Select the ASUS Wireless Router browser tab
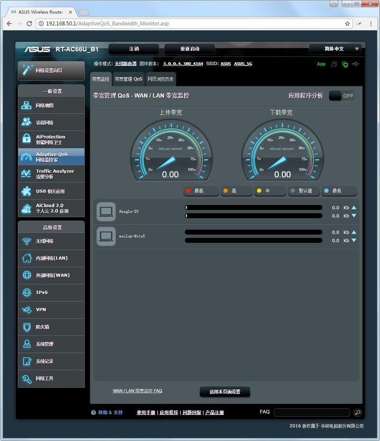The height and width of the screenshot is (441, 380). point(41,12)
